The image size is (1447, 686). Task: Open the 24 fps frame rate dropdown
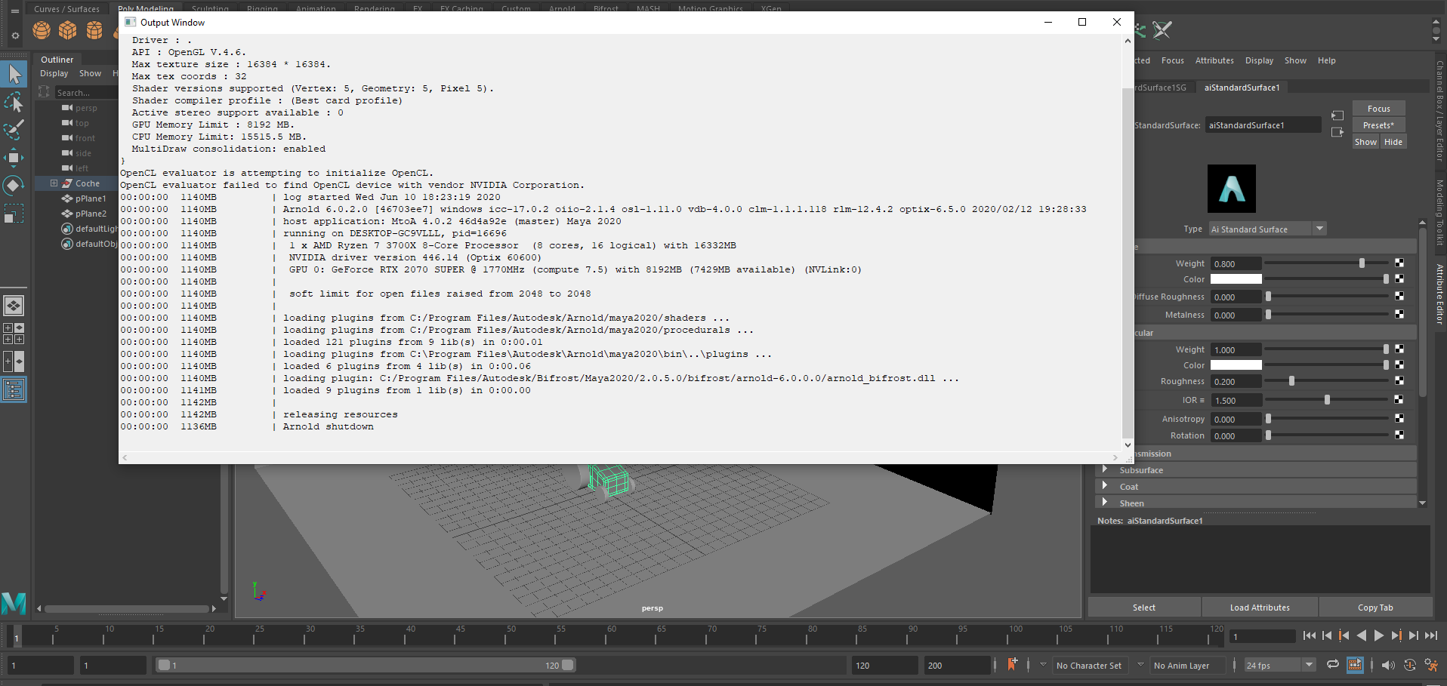1280,665
